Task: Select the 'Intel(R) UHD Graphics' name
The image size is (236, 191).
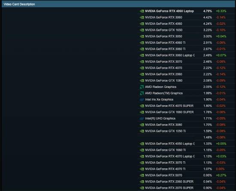Action: [x=160, y=118]
